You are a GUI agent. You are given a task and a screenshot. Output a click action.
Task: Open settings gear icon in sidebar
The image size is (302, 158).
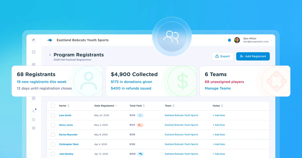[34, 120]
